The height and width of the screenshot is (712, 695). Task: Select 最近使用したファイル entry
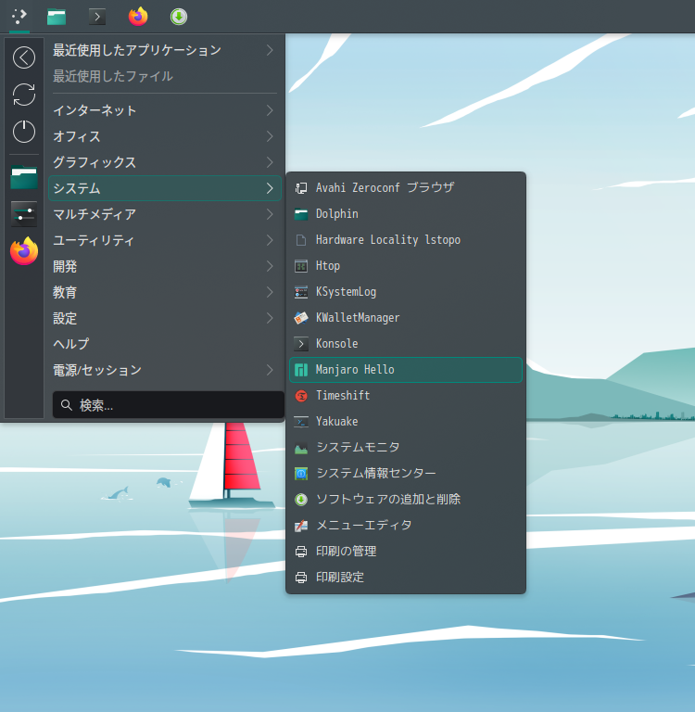coord(165,76)
